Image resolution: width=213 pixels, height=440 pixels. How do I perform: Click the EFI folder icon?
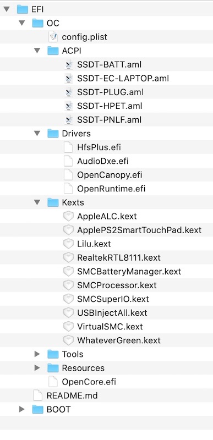click(23, 9)
